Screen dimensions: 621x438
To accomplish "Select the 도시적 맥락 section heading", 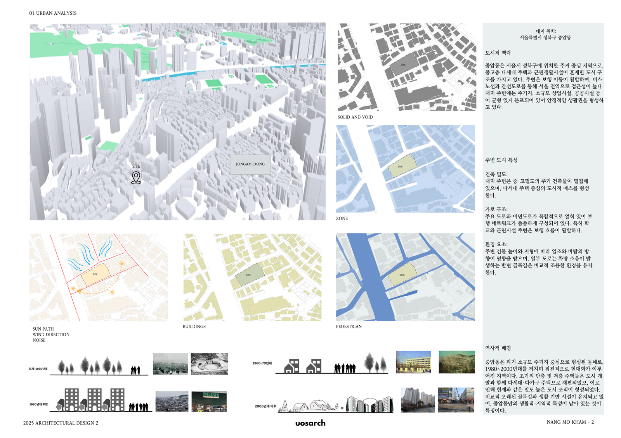I will (x=498, y=53).
